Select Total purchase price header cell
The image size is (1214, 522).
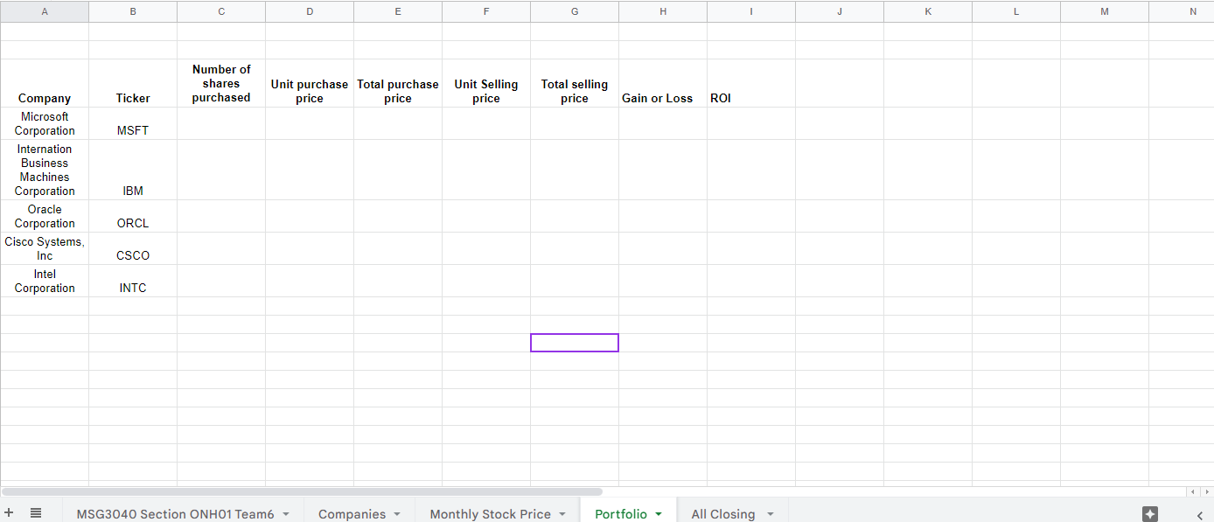pos(398,83)
